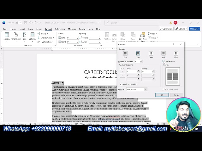Open the View tab

91,29
